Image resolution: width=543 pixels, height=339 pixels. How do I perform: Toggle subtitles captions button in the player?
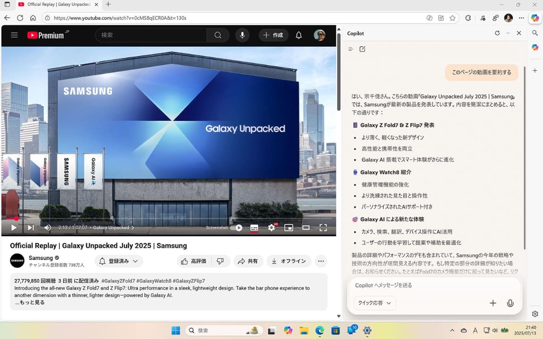click(254, 228)
